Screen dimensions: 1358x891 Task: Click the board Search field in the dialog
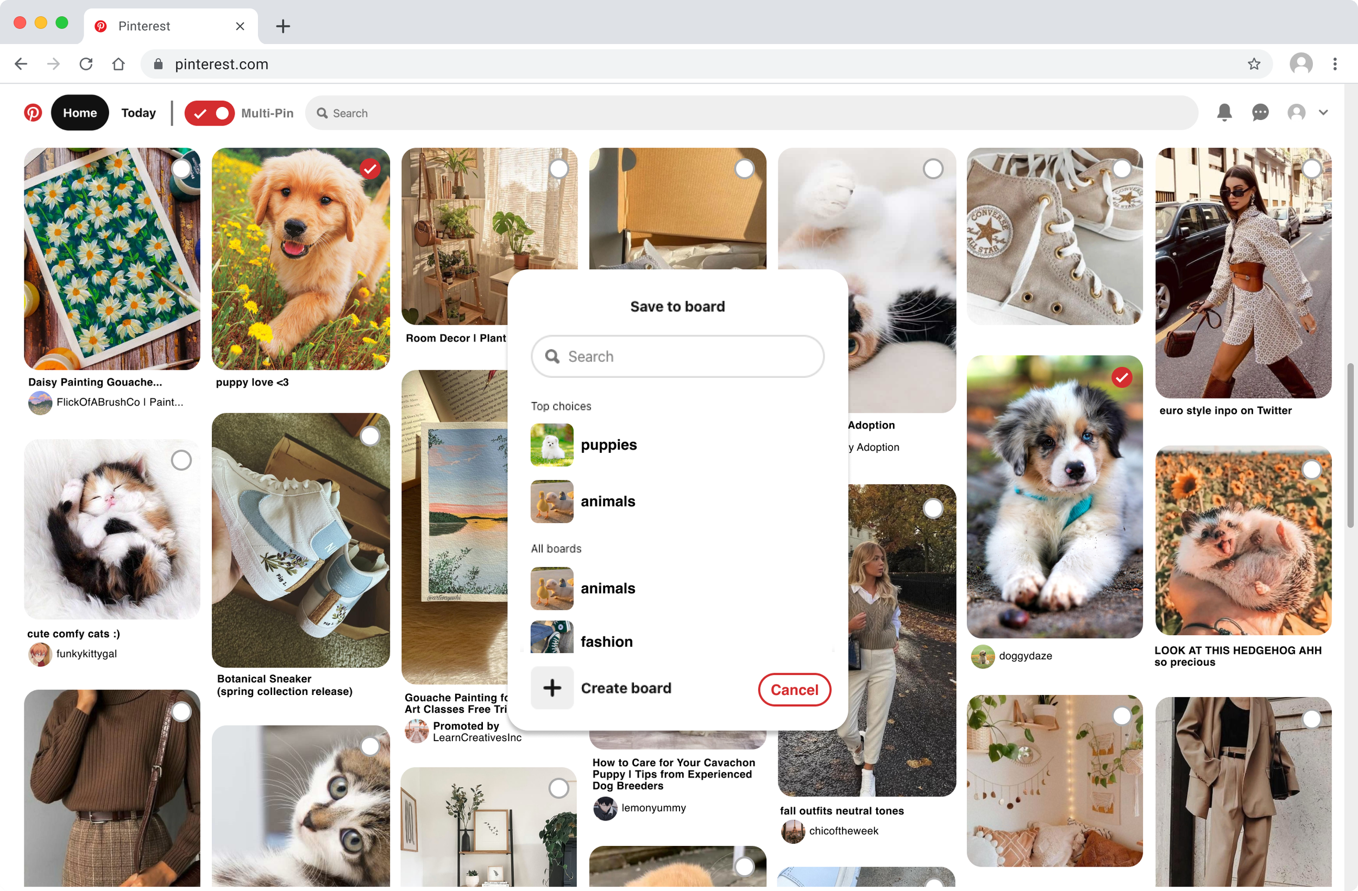point(677,357)
